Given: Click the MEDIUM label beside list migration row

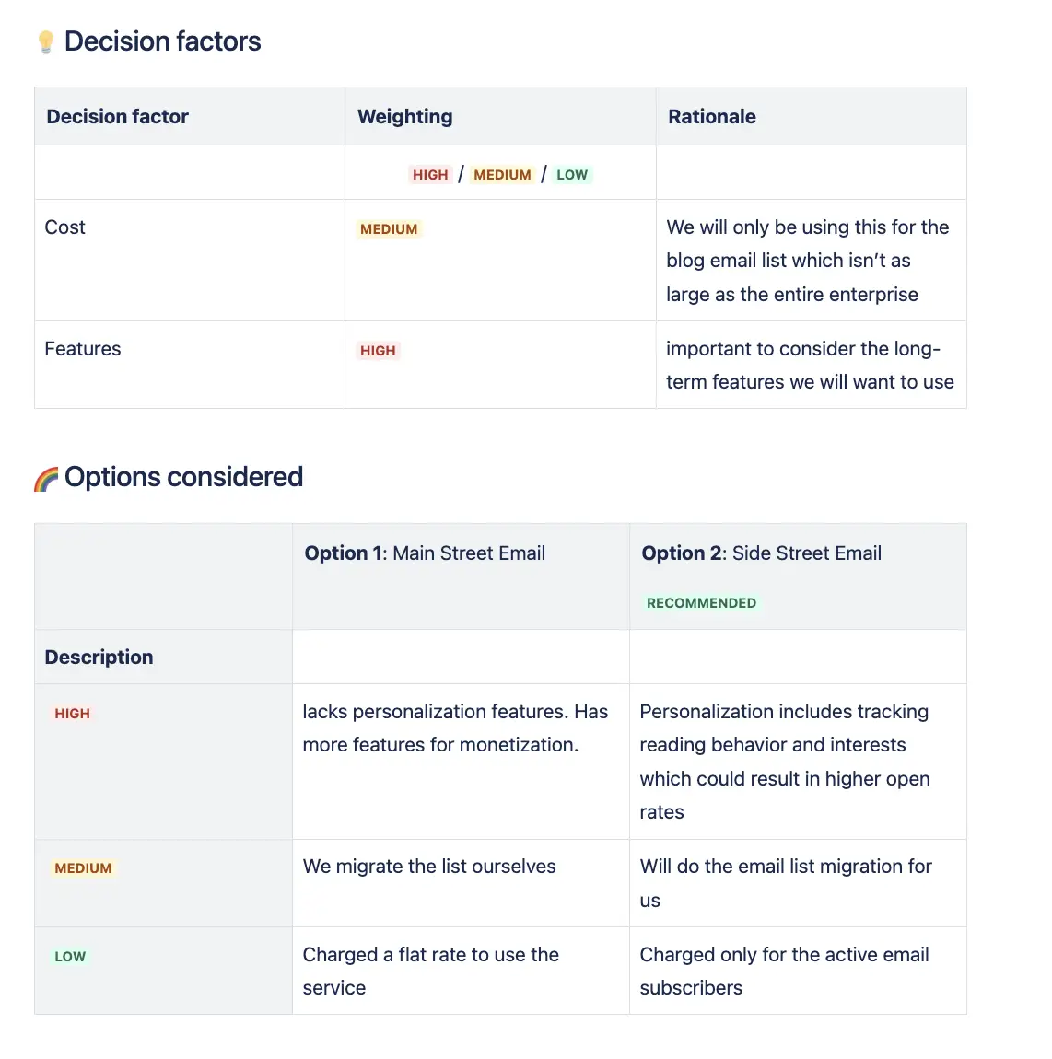Looking at the screenshot, I should point(83,868).
